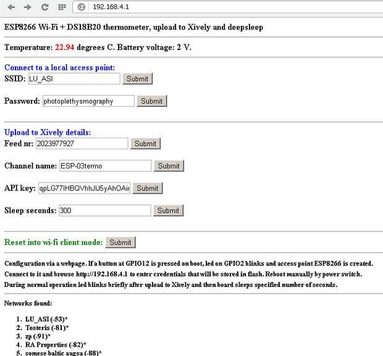Submit the Channel name value
The width and height of the screenshot is (383, 356).
click(169, 166)
